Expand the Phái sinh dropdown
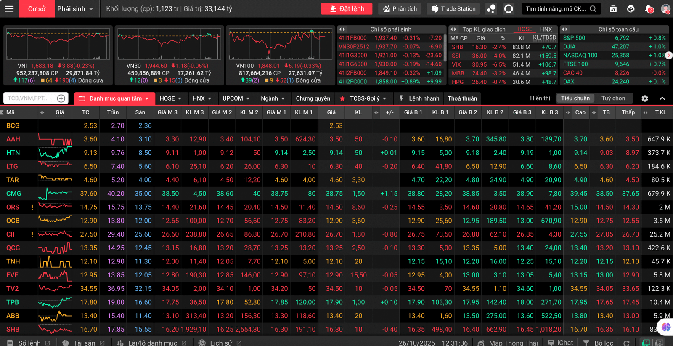 click(x=75, y=9)
